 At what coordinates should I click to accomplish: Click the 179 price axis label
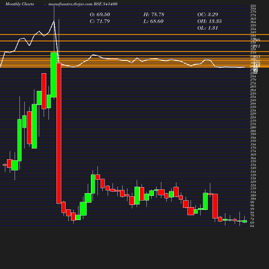(253, 148)
